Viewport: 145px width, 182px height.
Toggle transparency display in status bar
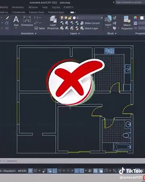coord(95,171)
